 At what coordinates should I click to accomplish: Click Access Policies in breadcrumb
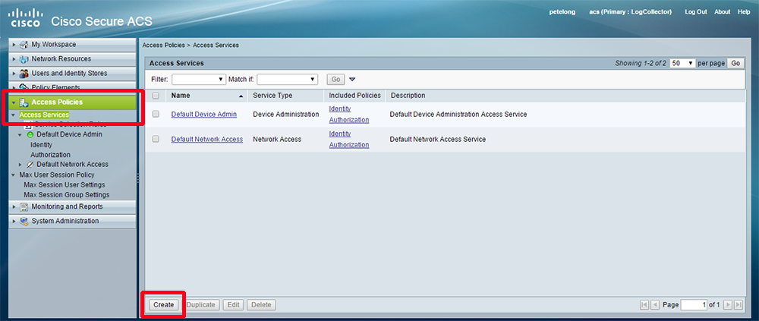pos(164,45)
